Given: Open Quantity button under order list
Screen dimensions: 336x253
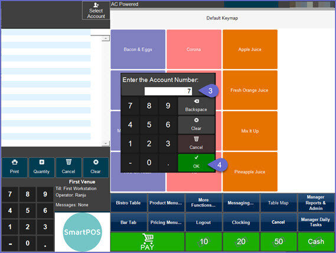Looking at the screenshot, I should tap(41, 167).
